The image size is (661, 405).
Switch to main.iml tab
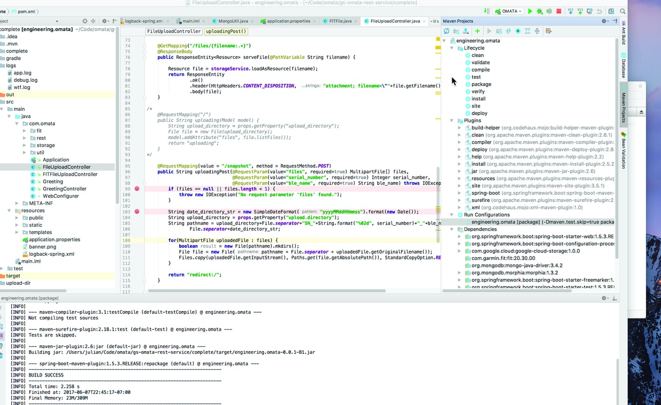[x=190, y=21]
